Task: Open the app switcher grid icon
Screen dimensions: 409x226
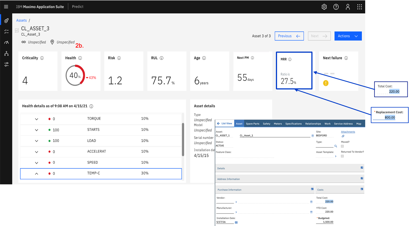Action: [x=360, y=7]
